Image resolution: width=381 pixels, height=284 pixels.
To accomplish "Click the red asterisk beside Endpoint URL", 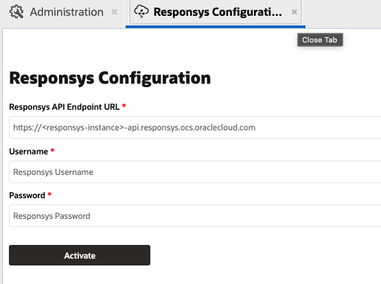I will pos(124,106).
